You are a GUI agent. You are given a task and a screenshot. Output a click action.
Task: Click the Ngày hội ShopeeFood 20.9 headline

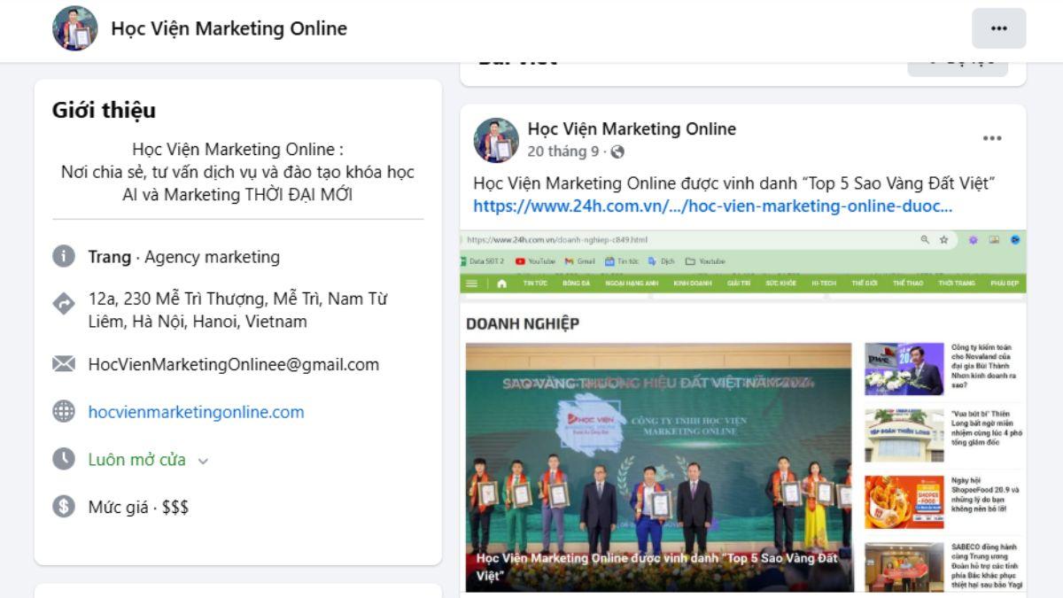click(x=987, y=494)
